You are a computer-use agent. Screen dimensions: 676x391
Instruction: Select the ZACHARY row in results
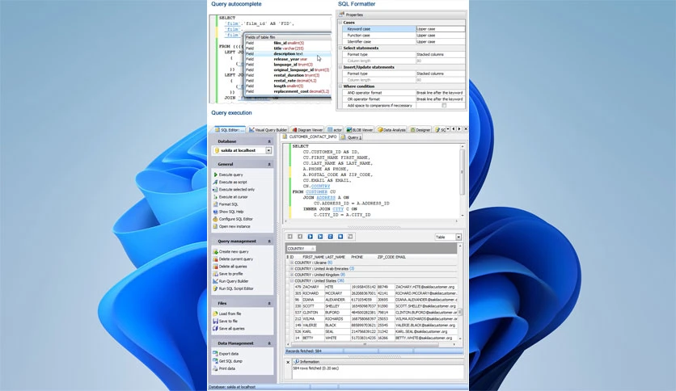pyautogui.click(x=375, y=287)
